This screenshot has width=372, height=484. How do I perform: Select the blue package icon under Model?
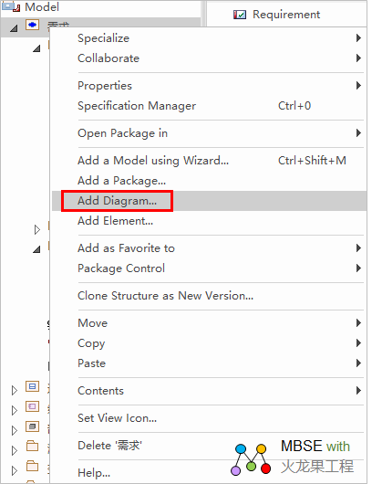coord(32,25)
